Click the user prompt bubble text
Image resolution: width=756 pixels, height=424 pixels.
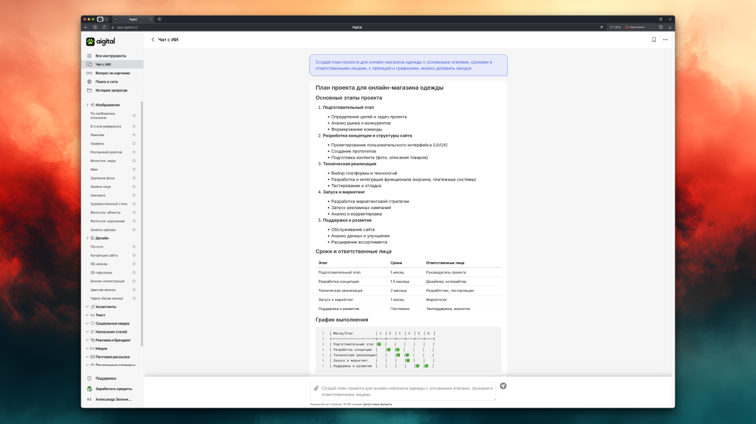tap(404, 65)
